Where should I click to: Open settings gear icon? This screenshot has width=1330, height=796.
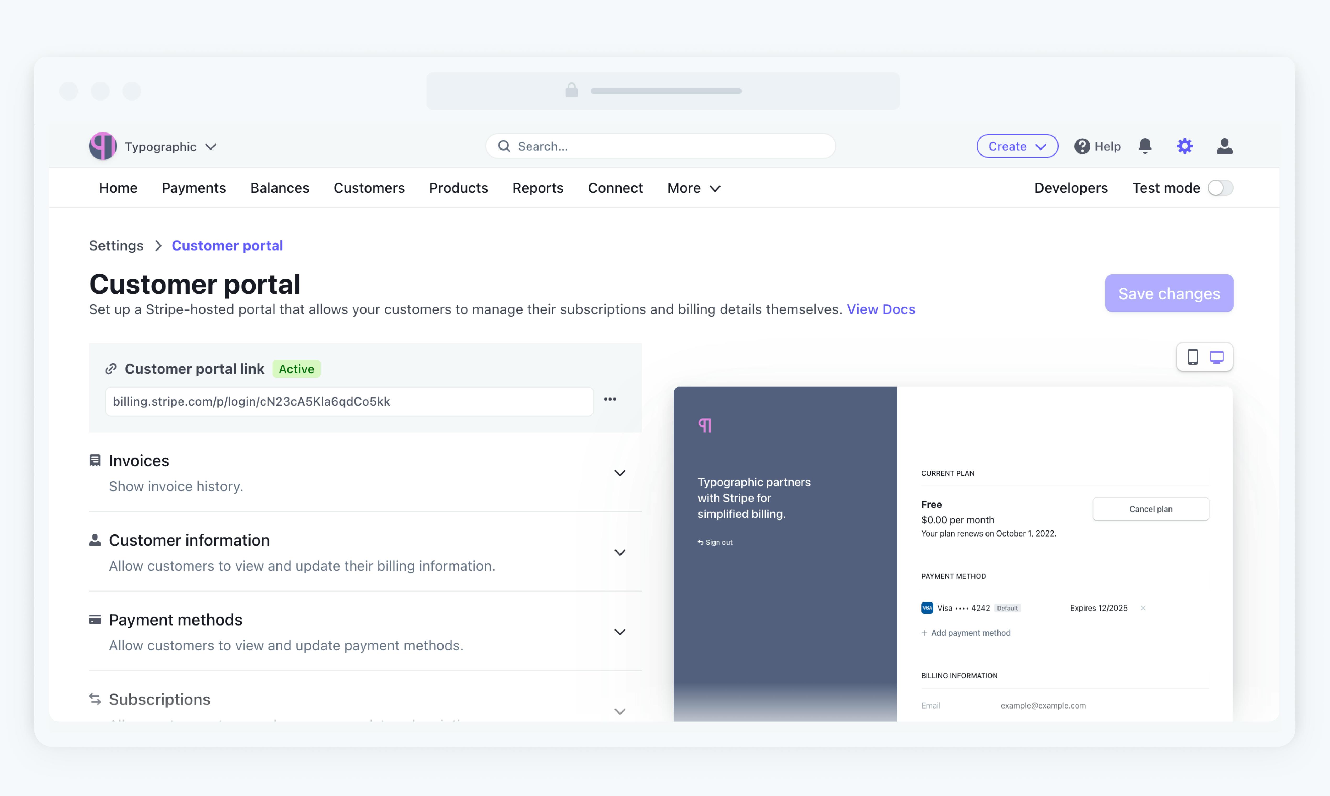pyautogui.click(x=1185, y=146)
